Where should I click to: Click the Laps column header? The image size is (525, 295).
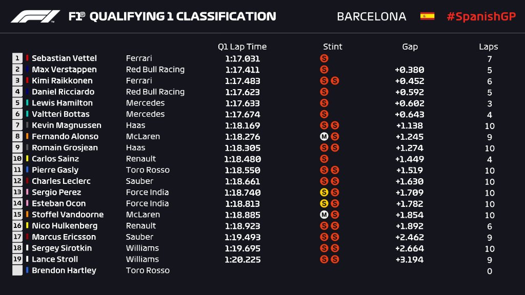tap(488, 47)
